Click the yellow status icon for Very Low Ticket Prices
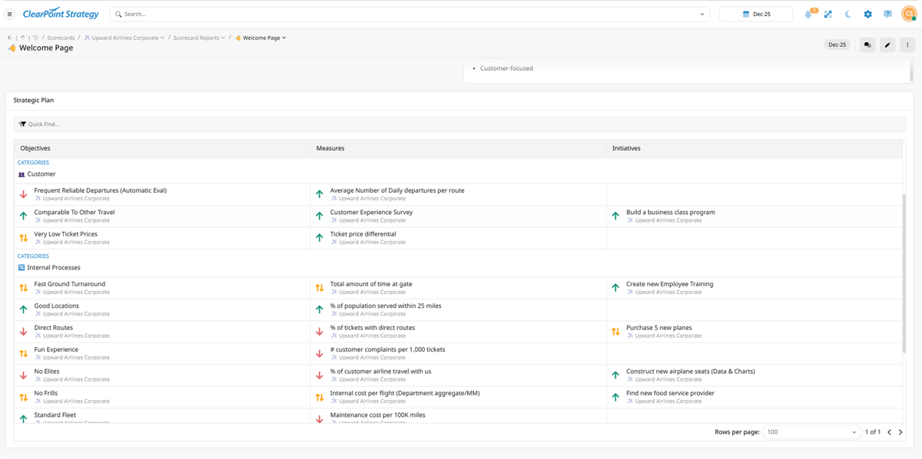Image resolution: width=922 pixels, height=459 pixels. (x=23, y=238)
